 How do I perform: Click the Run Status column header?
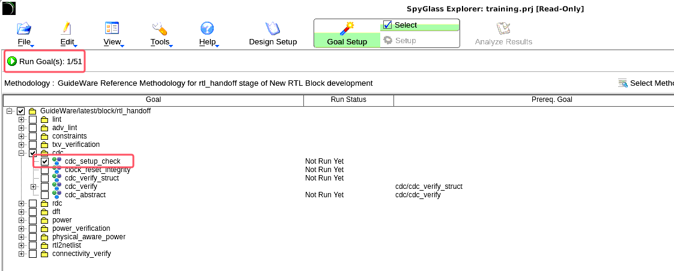pos(348,100)
